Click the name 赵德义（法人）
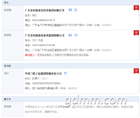This screenshot has height=118, width=140. point(40,78)
